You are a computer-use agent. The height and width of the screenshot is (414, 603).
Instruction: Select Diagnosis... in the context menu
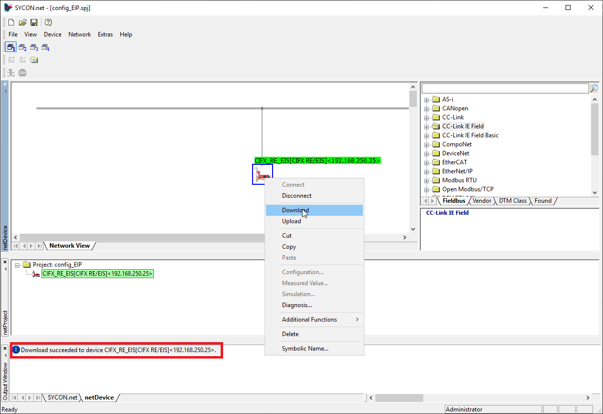click(297, 305)
